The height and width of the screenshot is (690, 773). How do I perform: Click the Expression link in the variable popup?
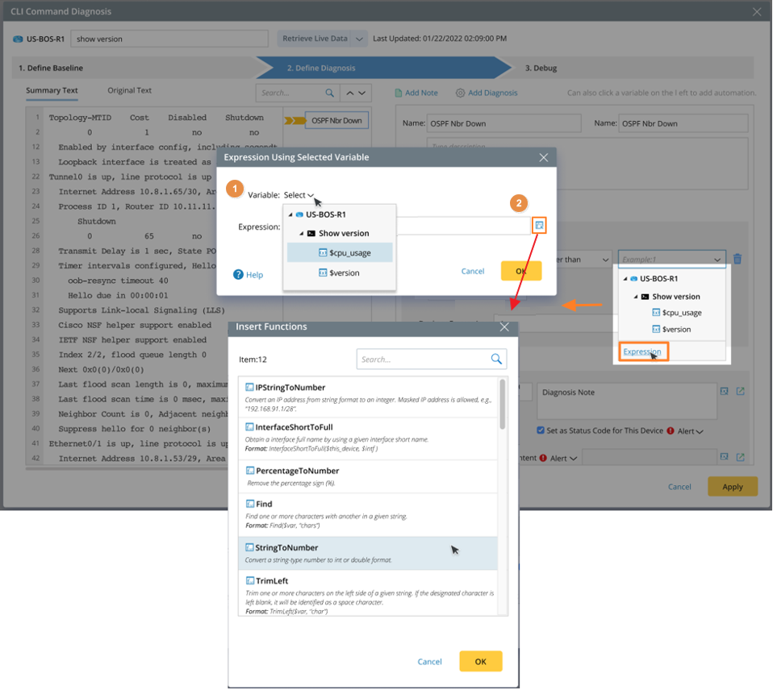pyautogui.click(x=642, y=351)
